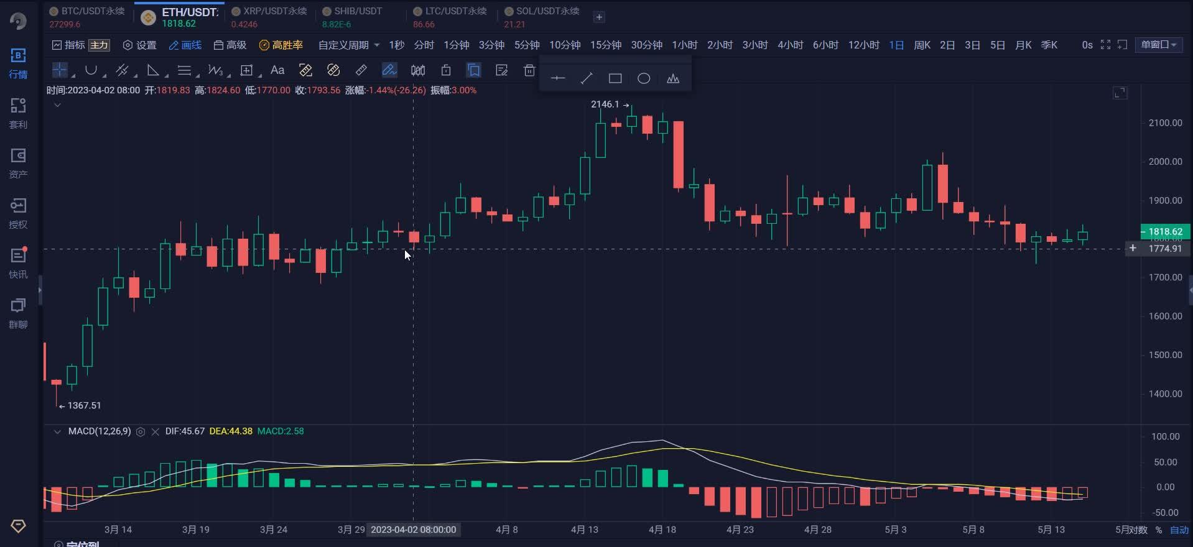Toggle the 主力 main force indicator
This screenshot has height=547, width=1193.
click(x=99, y=45)
